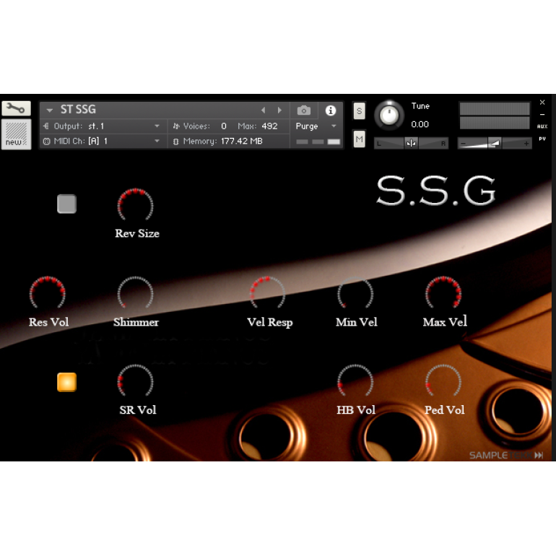The height and width of the screenshot is (556, 556).
Task: Remove the instrument with X
Action: (542, 102)
